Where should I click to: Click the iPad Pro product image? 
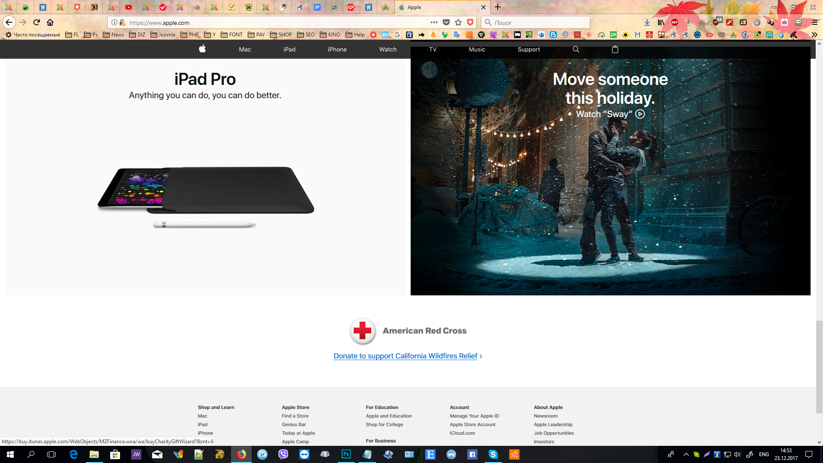(206, 196)
